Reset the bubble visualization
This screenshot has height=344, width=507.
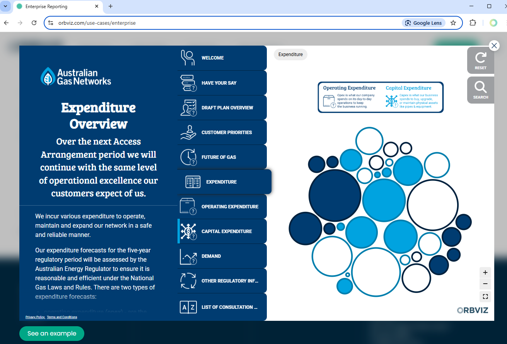[481, 60]
